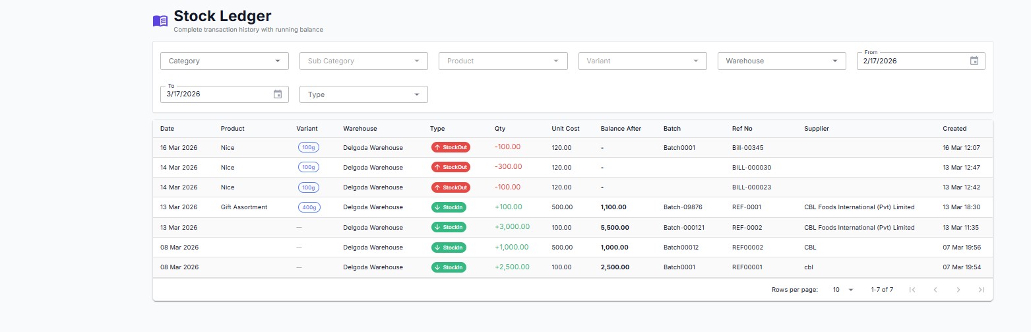Change rows per page selector

click(x=842, y=290)
